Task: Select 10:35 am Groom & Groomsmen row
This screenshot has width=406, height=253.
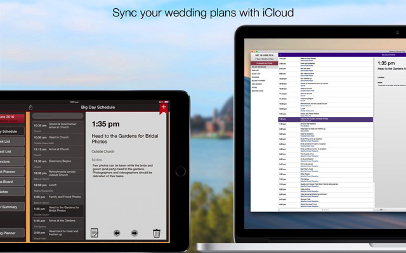Action: click(58, 127)
